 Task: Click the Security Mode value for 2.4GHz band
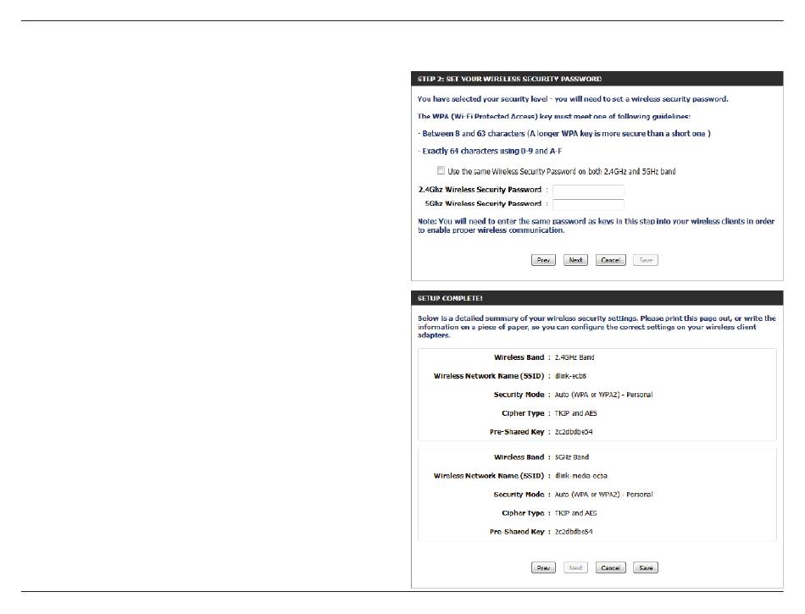pos(603,395)
